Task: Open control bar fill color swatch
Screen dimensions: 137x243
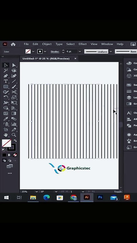Action: [x=28, y=51]
